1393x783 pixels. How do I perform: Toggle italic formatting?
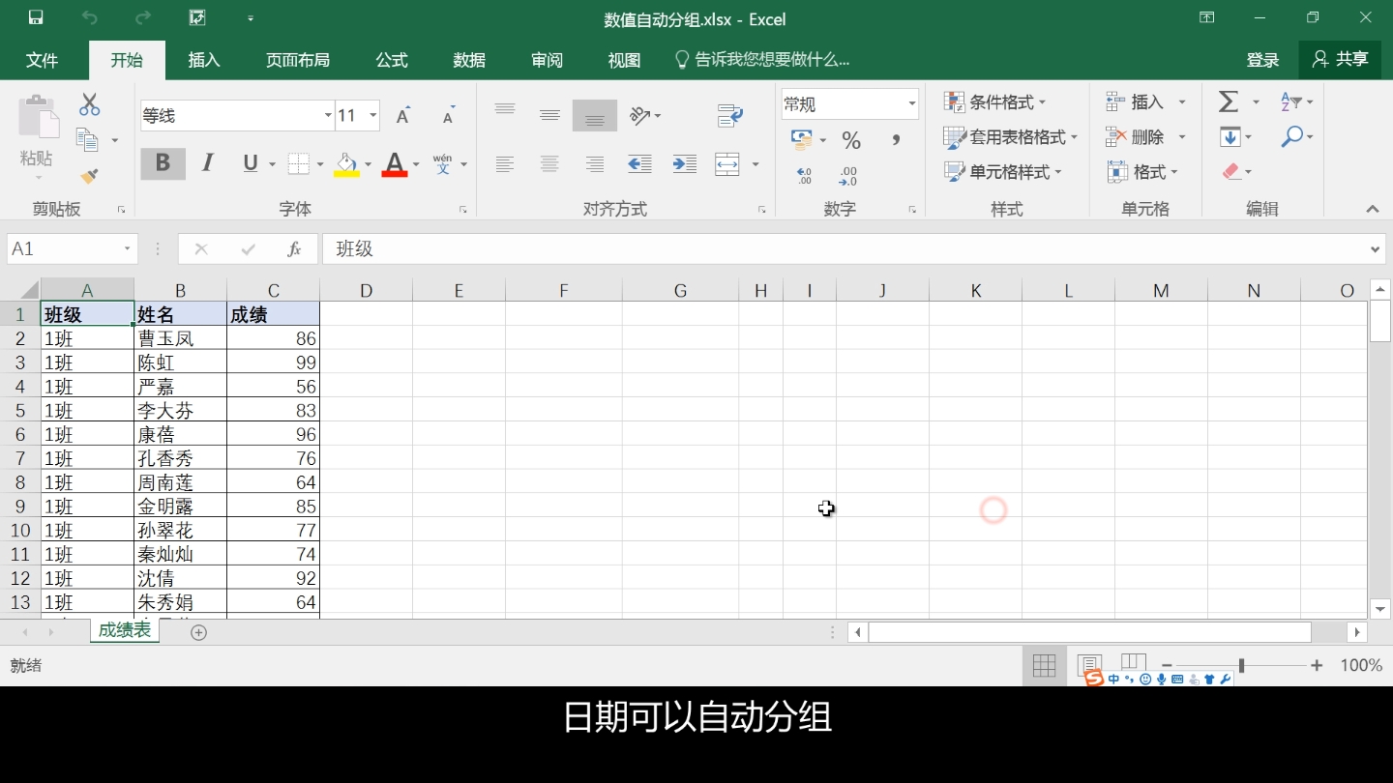[206, 163]
